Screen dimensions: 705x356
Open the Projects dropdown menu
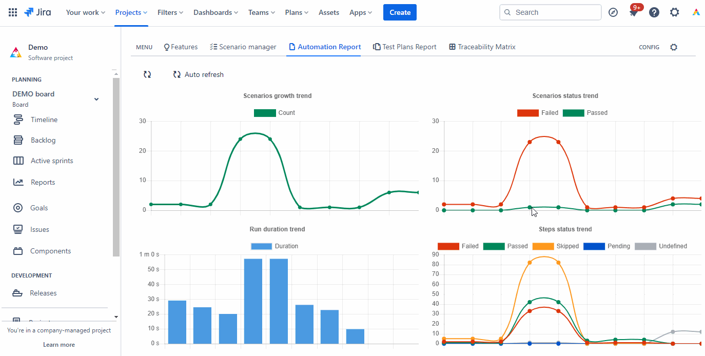[x=131, y=12]
